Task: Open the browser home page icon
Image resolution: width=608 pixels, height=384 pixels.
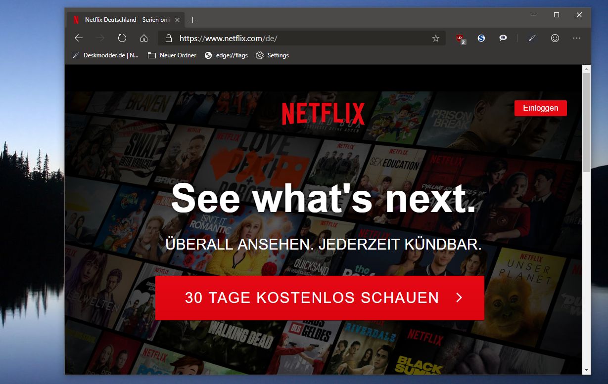Action: 144,38
